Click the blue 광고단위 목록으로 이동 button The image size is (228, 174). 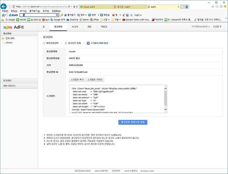coord(133,122)
